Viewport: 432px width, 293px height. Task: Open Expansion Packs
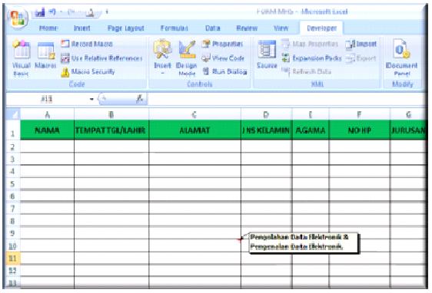(311, 58)
